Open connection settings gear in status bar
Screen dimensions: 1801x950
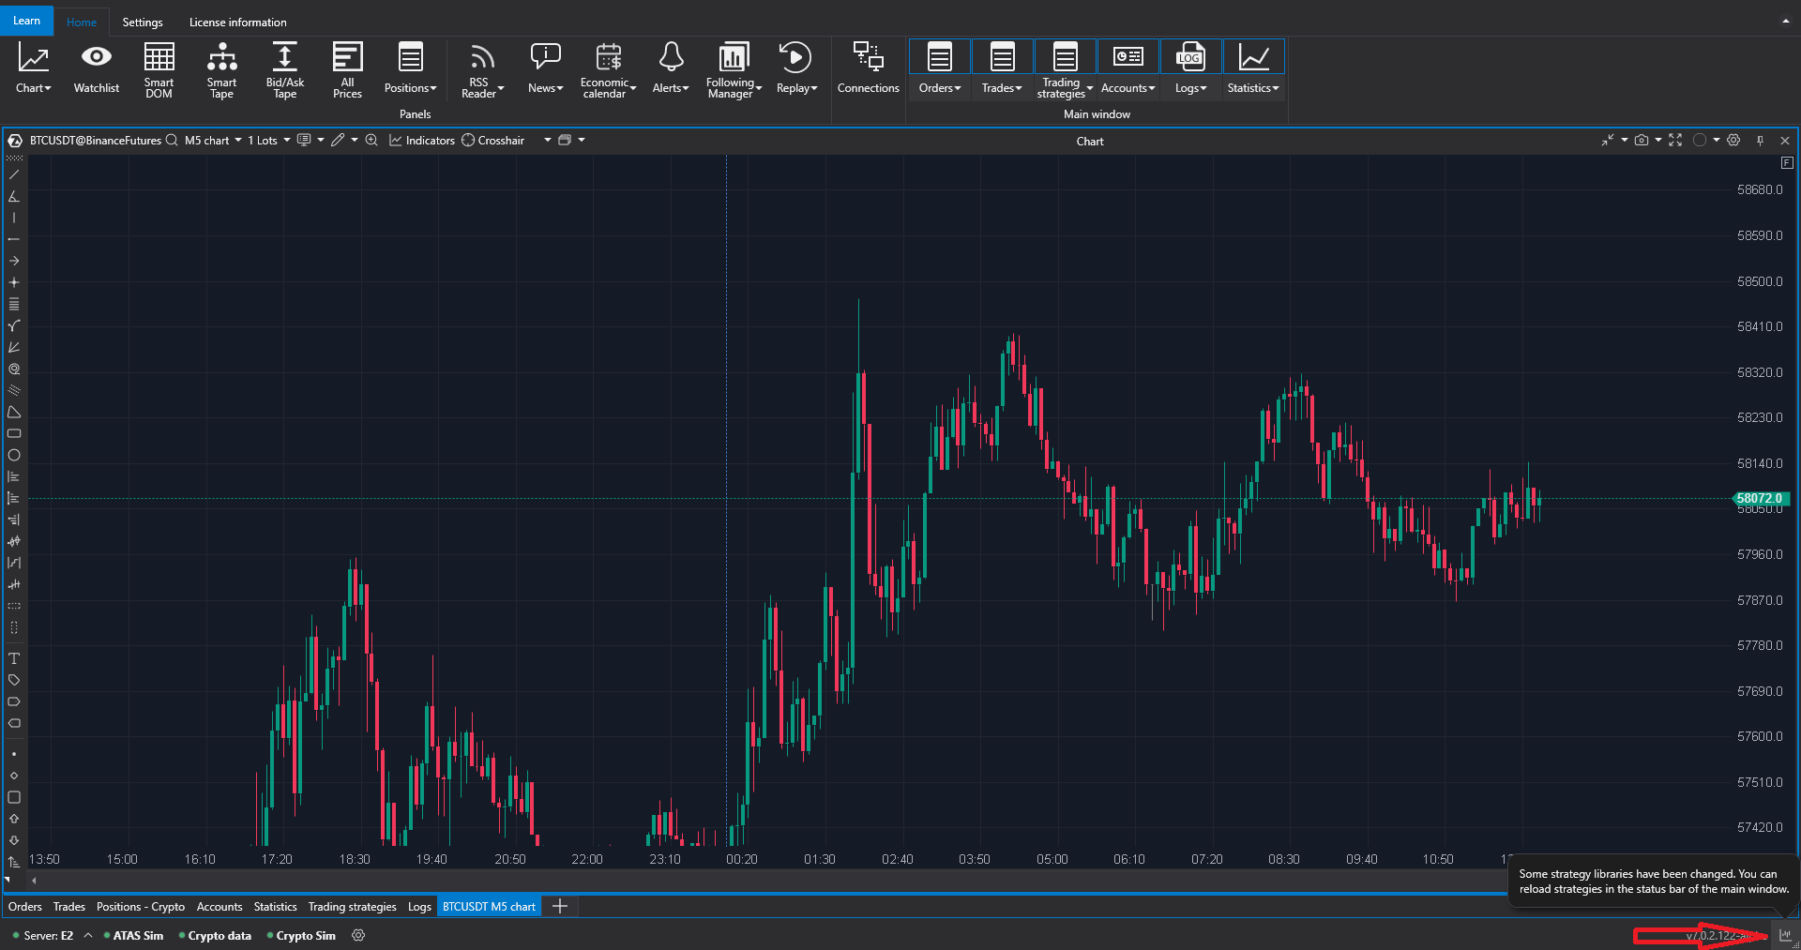tap(358, 935)
